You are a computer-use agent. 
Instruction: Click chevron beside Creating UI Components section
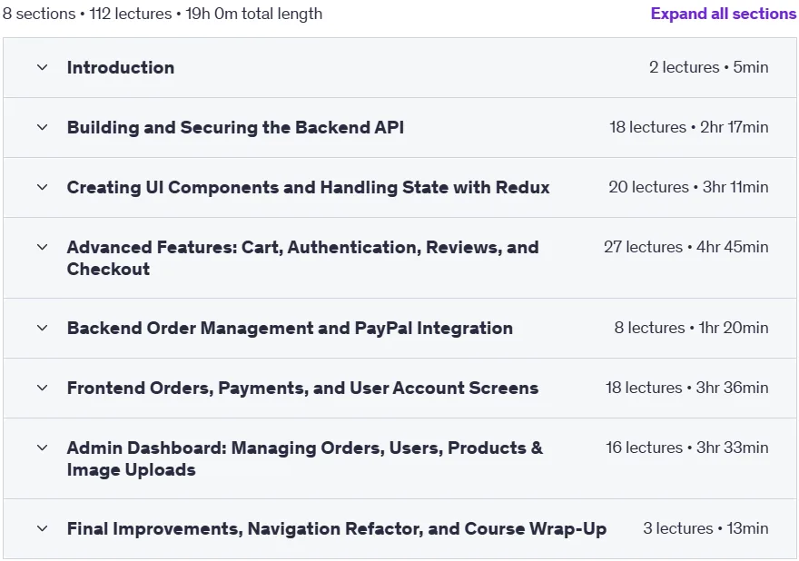[x=43, y=187]
